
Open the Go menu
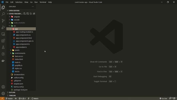[31, 2]
